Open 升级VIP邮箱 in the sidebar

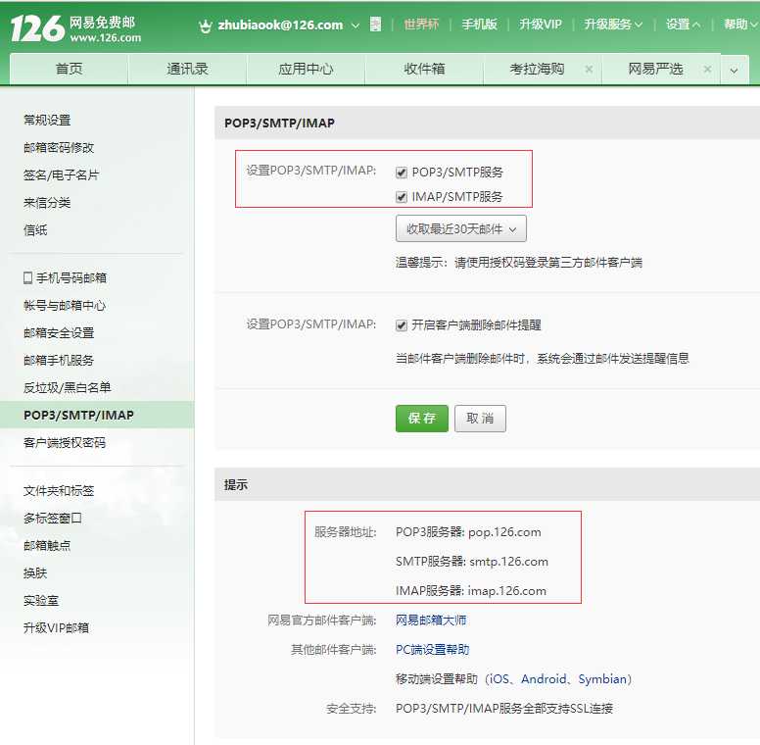coord(56,628)
